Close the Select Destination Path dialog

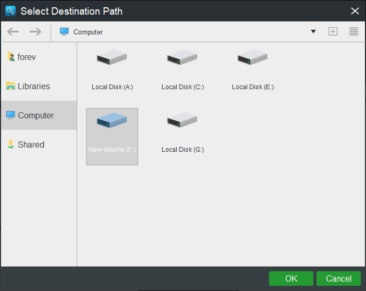pos(355,11)
